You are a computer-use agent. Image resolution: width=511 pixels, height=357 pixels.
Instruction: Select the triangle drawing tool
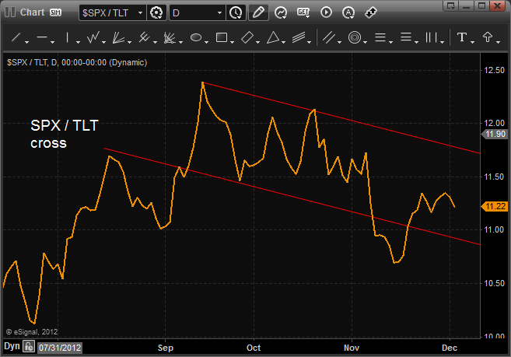coord(273,37)
